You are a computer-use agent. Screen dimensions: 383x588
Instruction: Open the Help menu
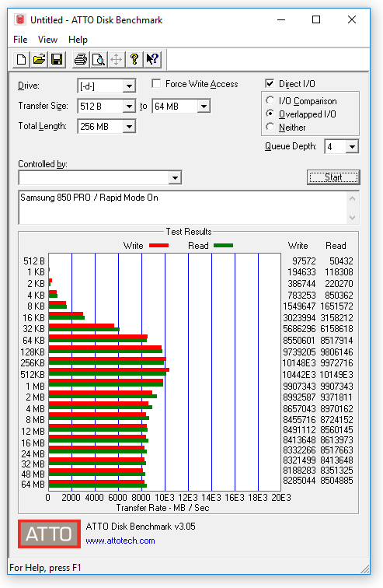pos(78,40)
